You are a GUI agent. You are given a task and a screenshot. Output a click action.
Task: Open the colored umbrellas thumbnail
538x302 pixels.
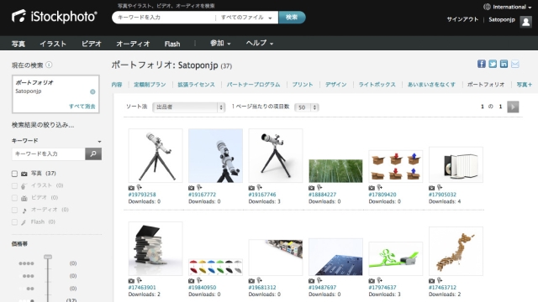coord(215,267)
